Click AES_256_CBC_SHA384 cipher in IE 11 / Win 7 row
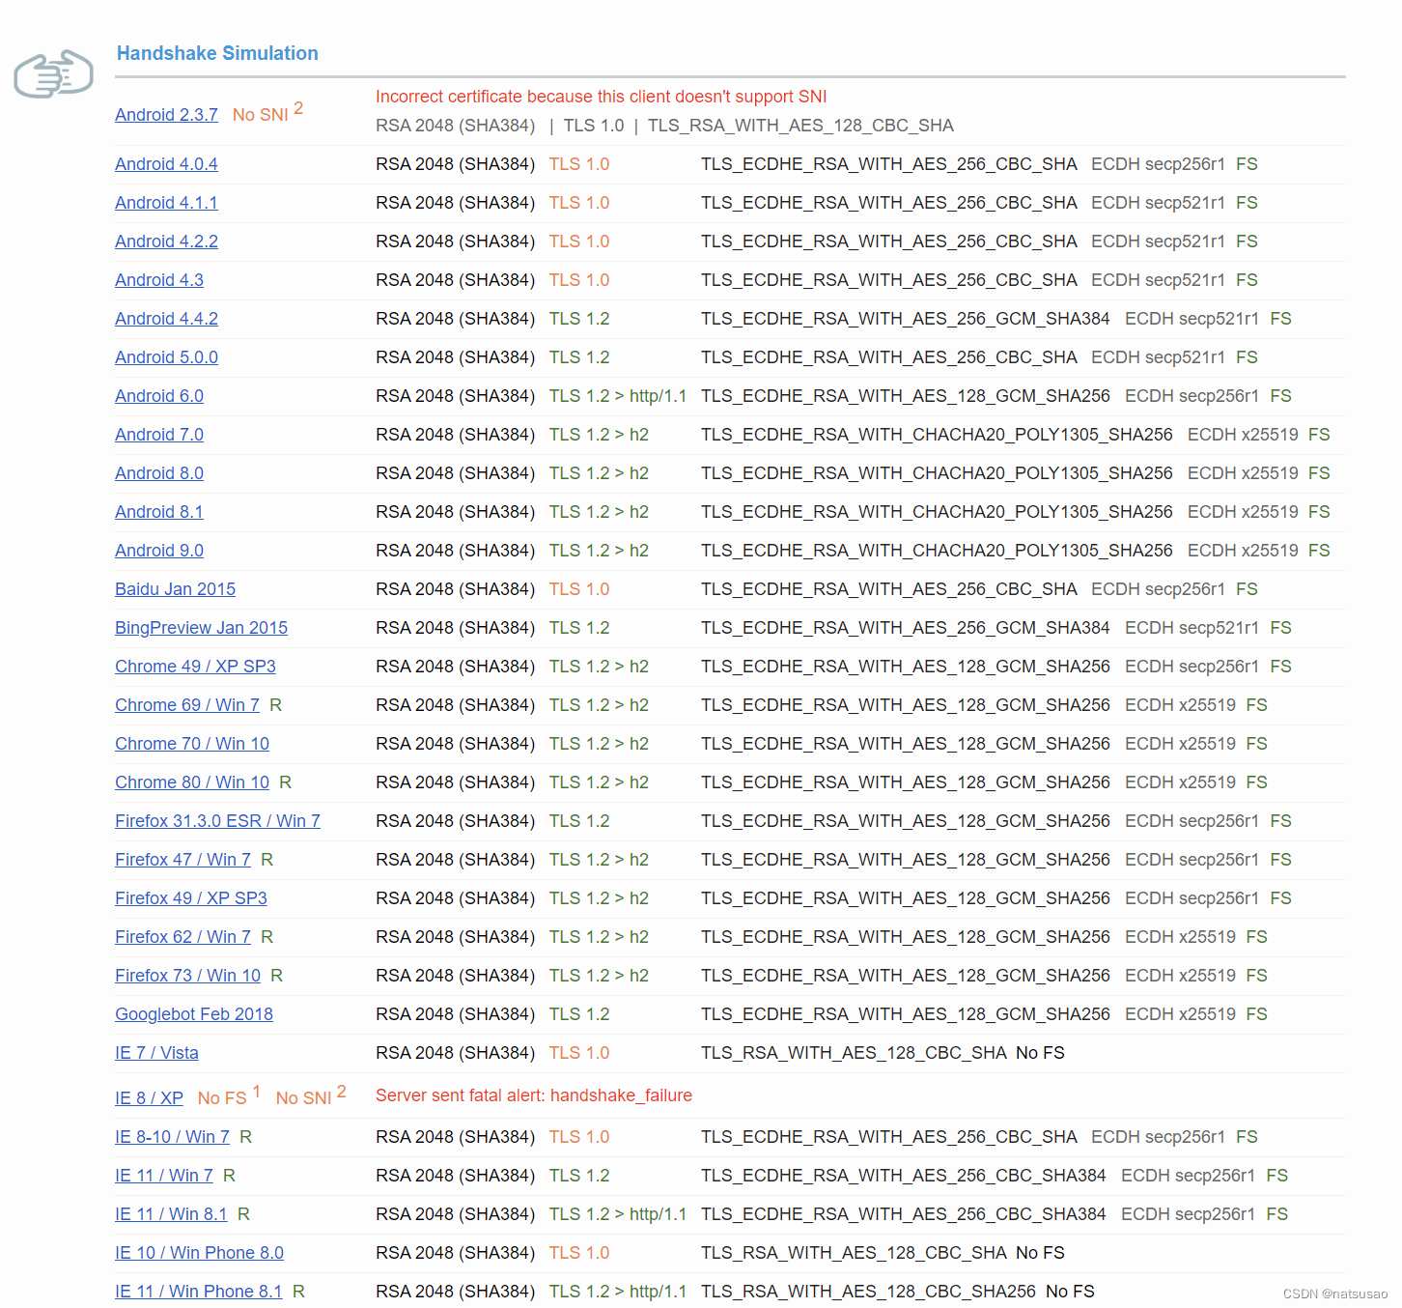This screenshot has width=1402, height=1308. pos(903,1176)
